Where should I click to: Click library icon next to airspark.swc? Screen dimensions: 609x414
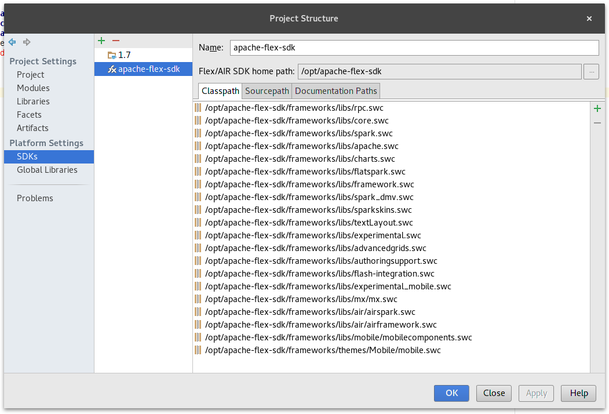(198, 312)
